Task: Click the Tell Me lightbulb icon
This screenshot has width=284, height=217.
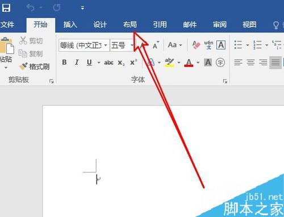Action: tap(276, 25)
